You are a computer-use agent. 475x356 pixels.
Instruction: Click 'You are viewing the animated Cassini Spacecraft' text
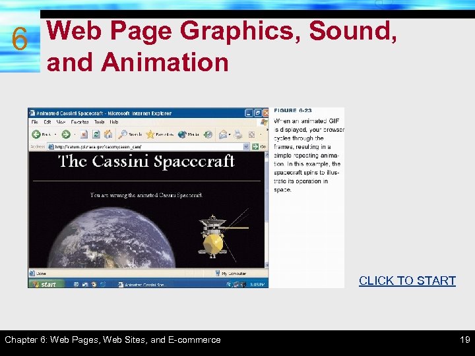[x=146, y=195]
